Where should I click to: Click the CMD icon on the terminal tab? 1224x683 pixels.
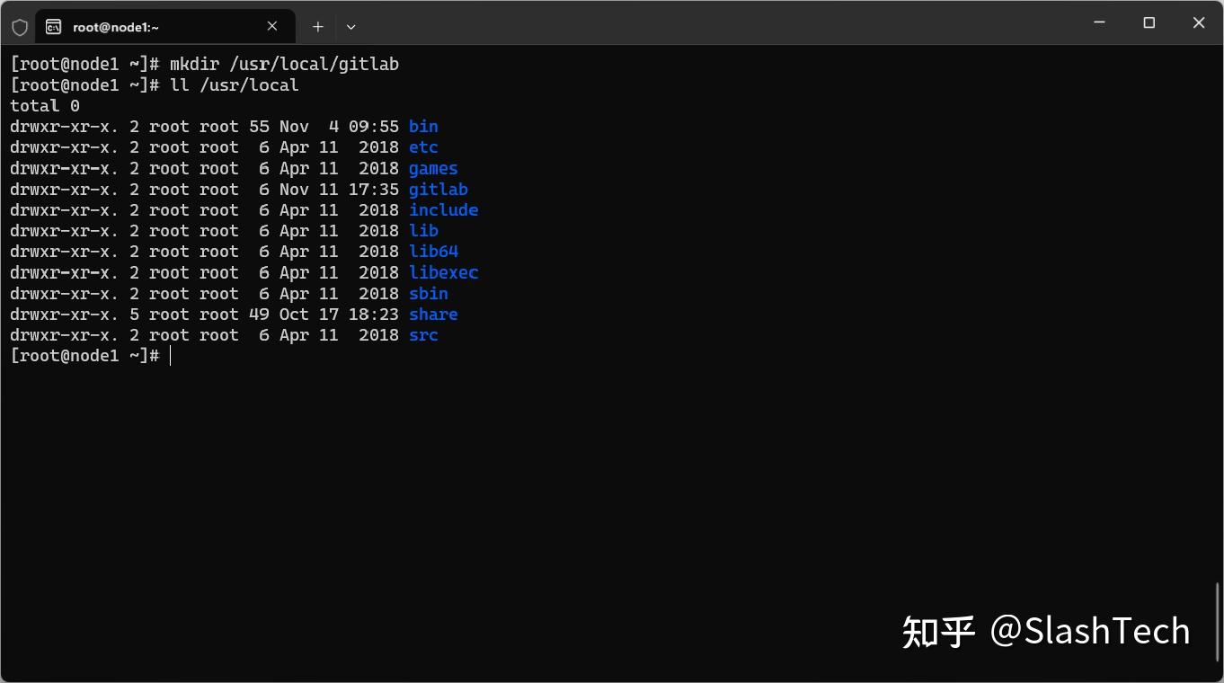55,26
